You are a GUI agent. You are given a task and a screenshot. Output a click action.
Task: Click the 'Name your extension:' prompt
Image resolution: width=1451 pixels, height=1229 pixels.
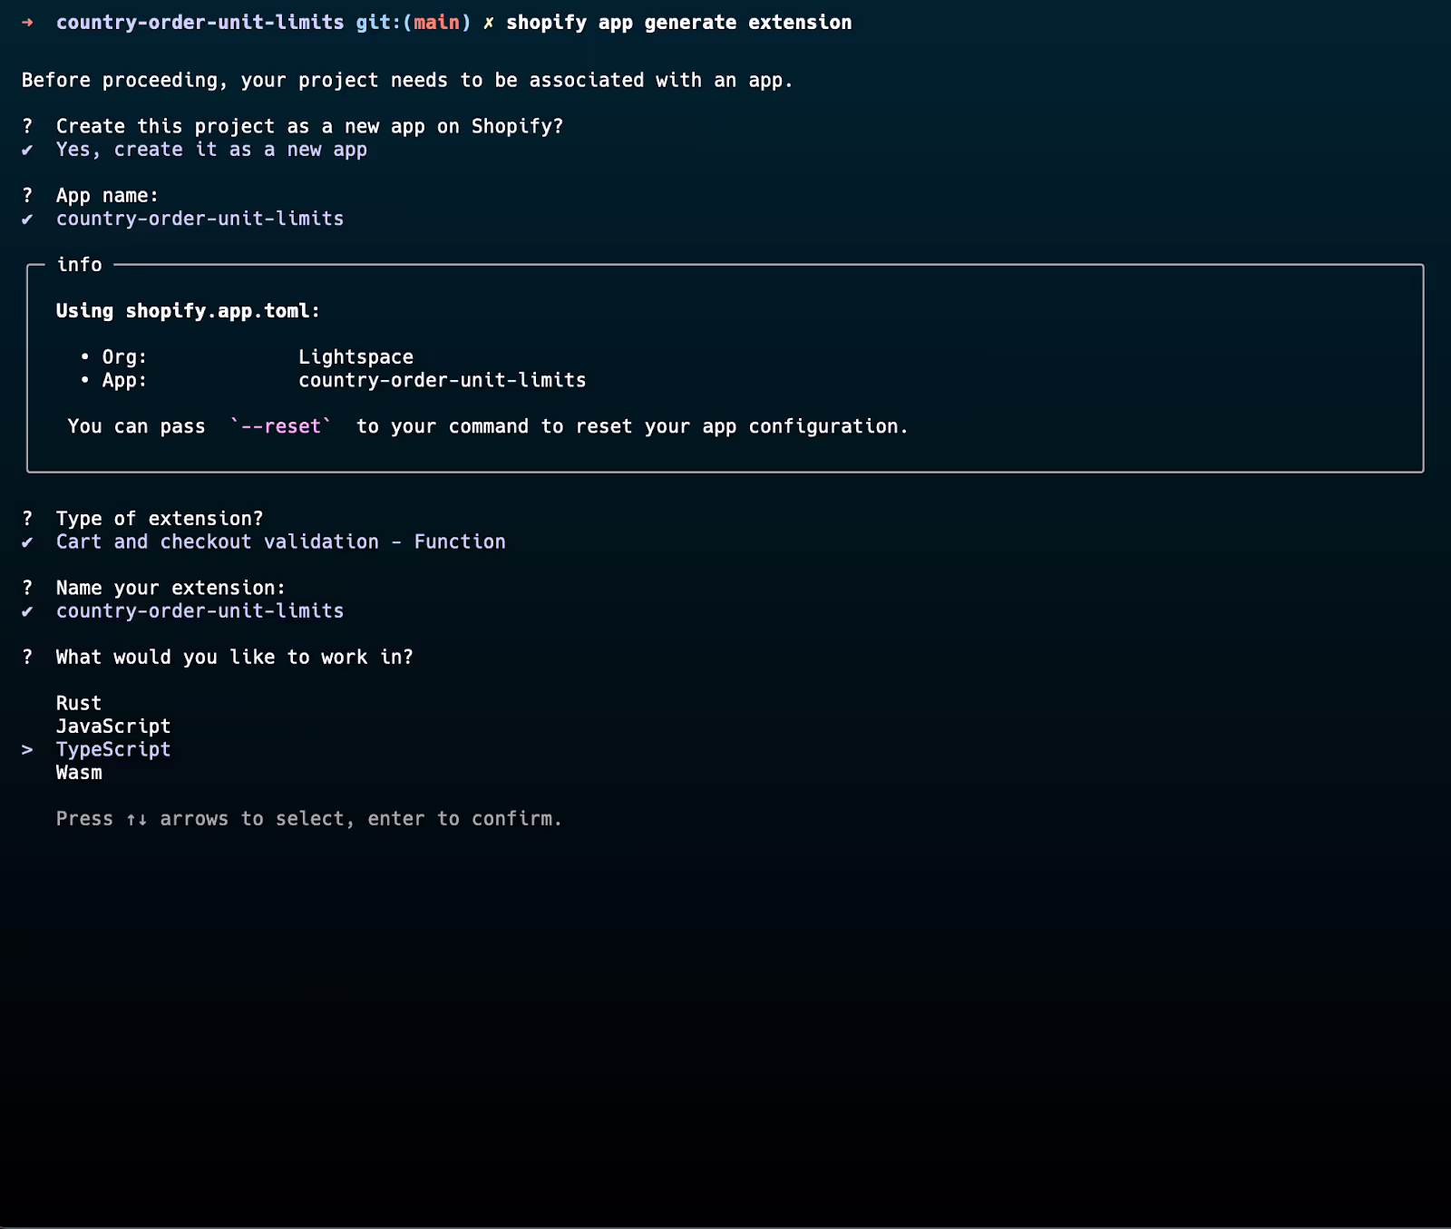[170, 588]
